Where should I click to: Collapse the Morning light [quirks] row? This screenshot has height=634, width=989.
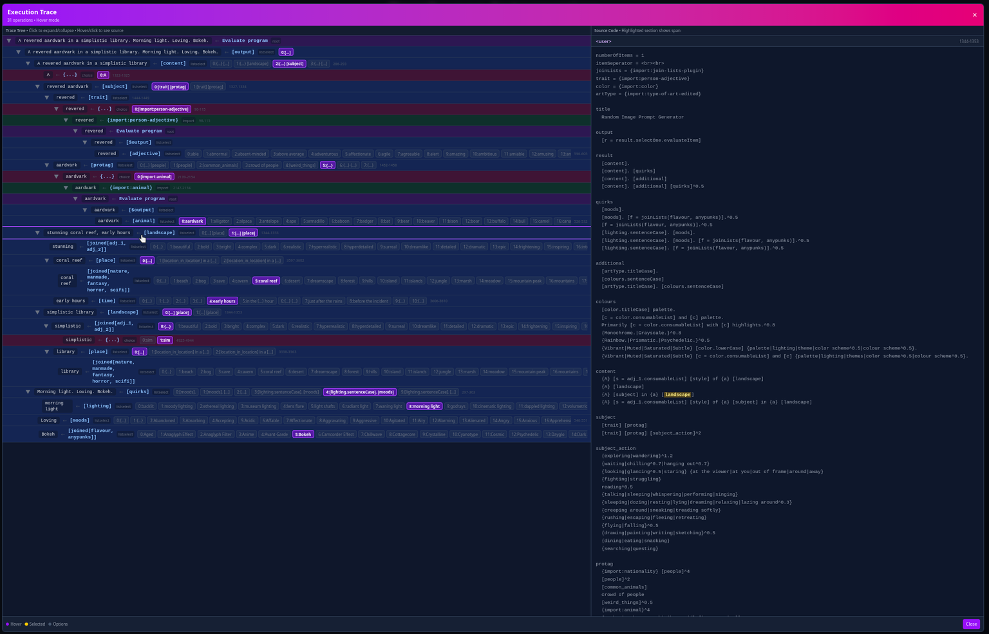click(28, 392)
